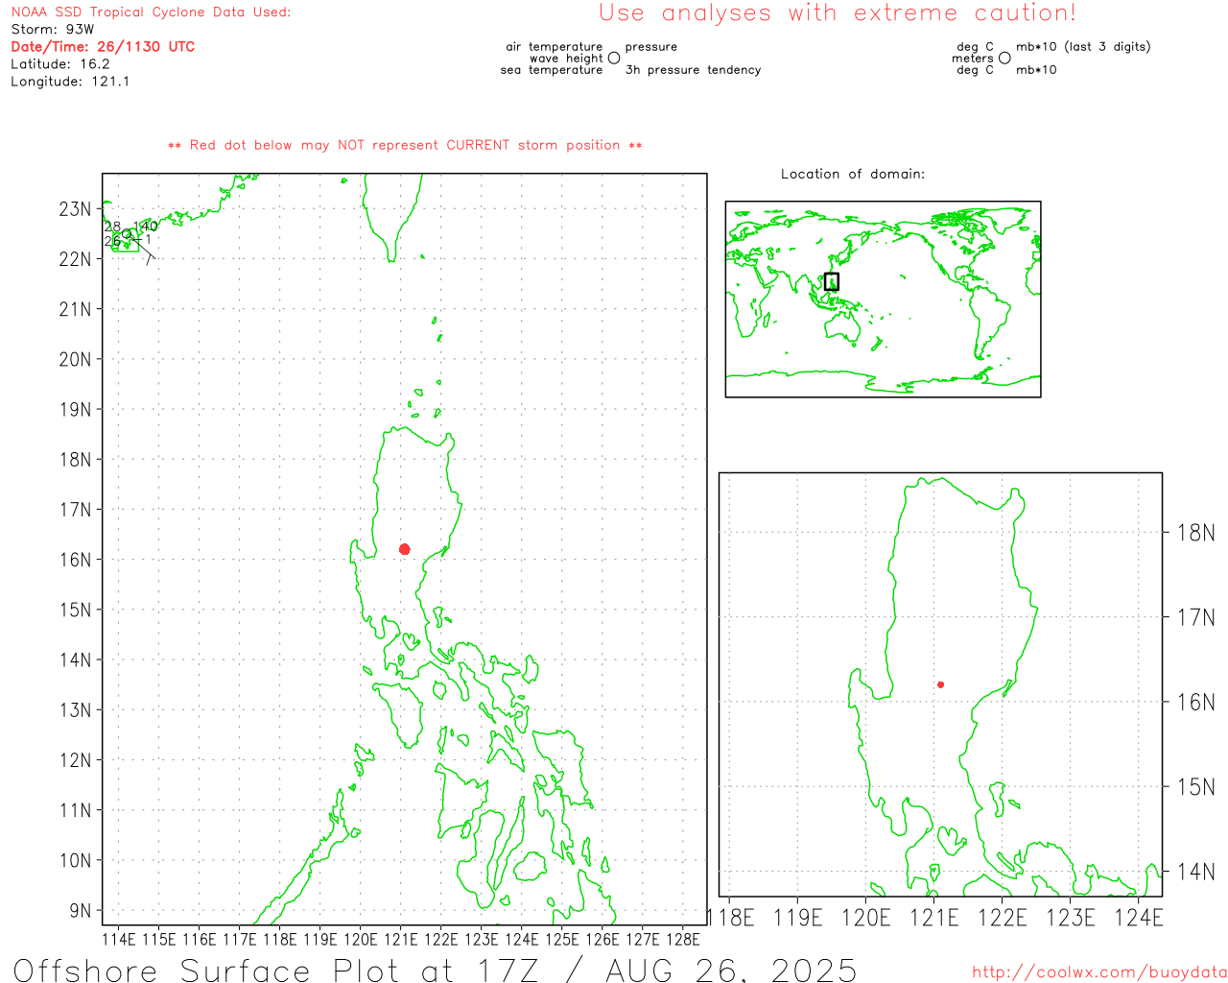Click the 13N latitude label
Viewport: 1228px width, 983px height.
(x=75, y=710)
